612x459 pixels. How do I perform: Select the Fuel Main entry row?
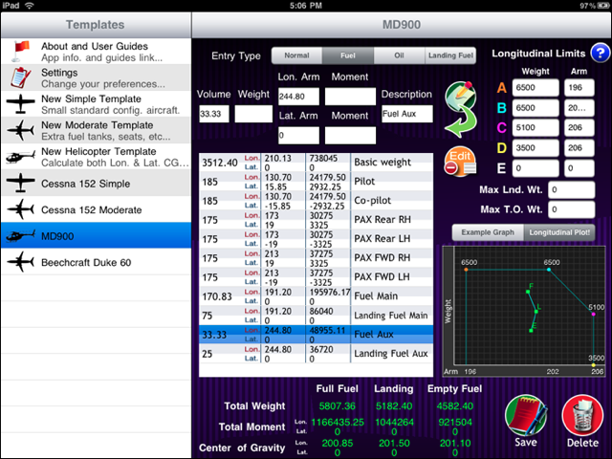click(x=316, y=297)
